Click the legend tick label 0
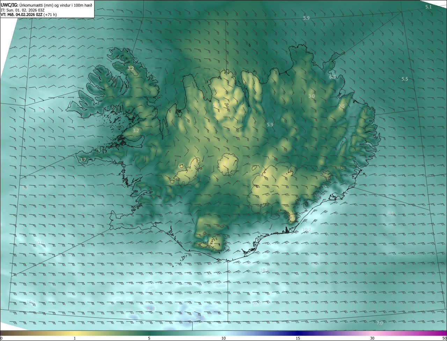The height and width of the screenshot is (341, 447). tap(1, 338)
